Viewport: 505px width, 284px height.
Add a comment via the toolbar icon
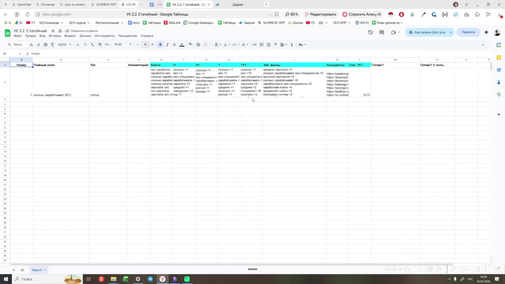point(261,45)
